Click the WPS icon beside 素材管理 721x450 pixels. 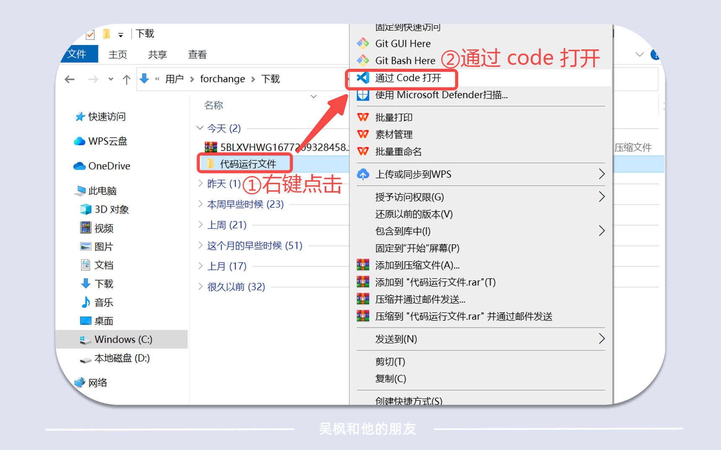[363, 134]
